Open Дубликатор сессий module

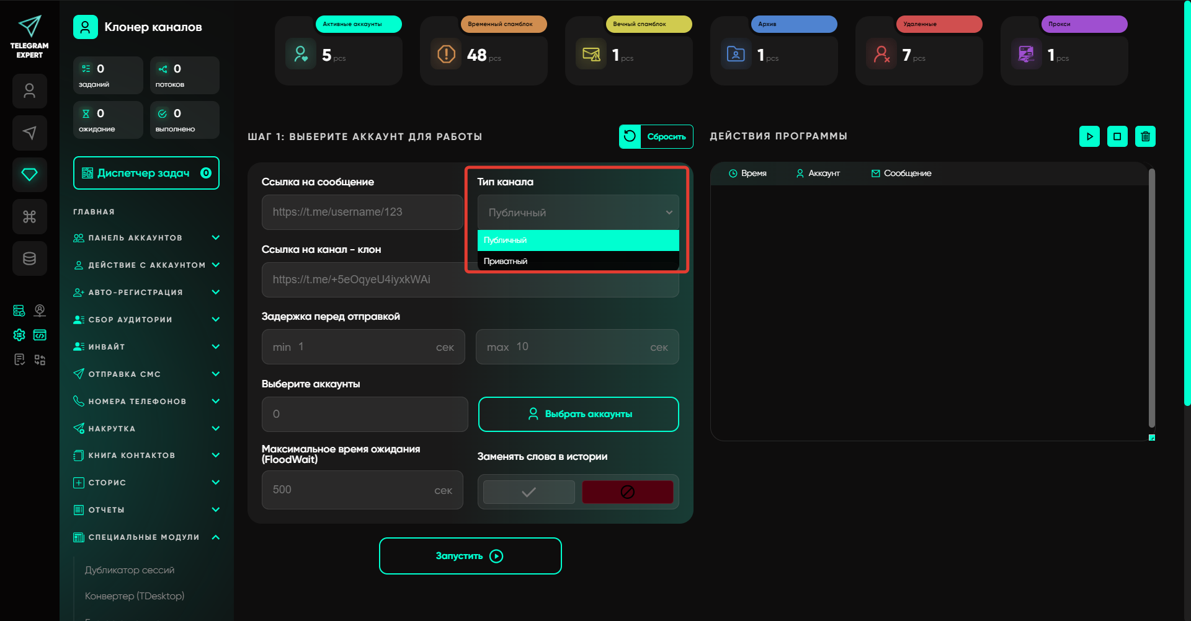tap(130, 570)
